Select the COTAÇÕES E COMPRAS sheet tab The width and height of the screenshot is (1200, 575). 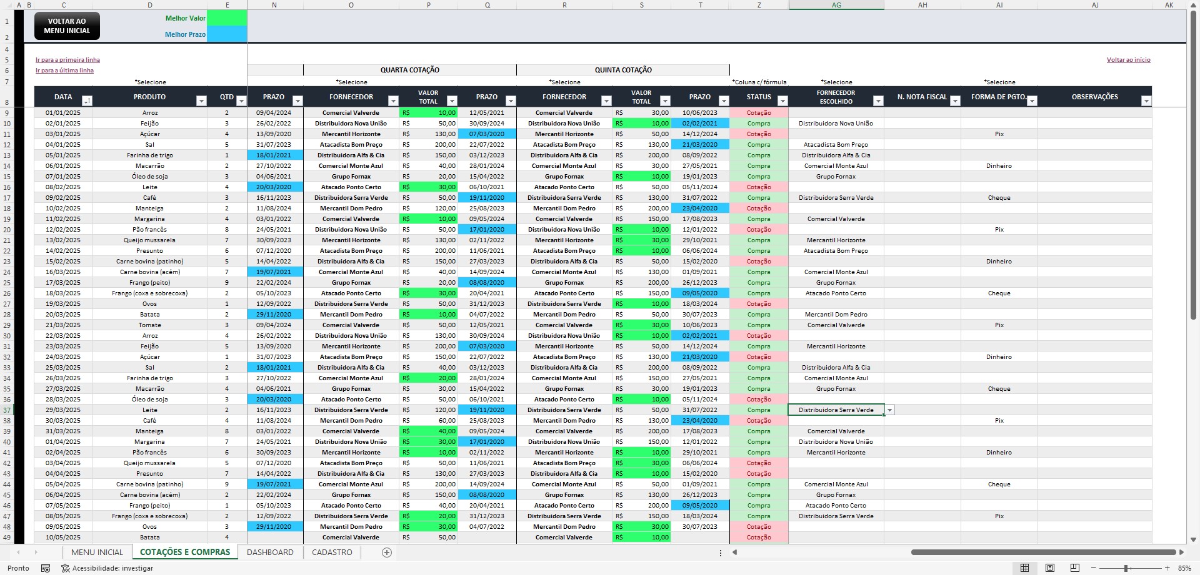click(185, 553)
